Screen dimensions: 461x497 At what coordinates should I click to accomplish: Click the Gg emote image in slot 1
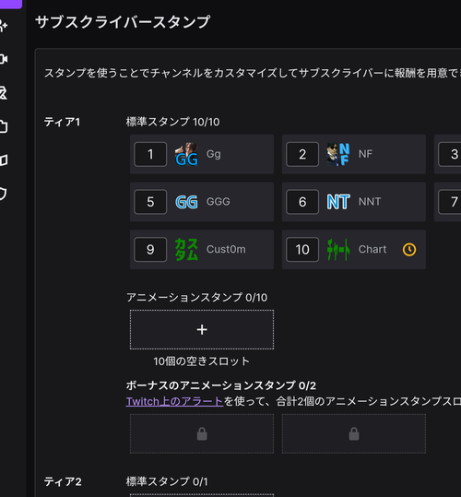186,154
